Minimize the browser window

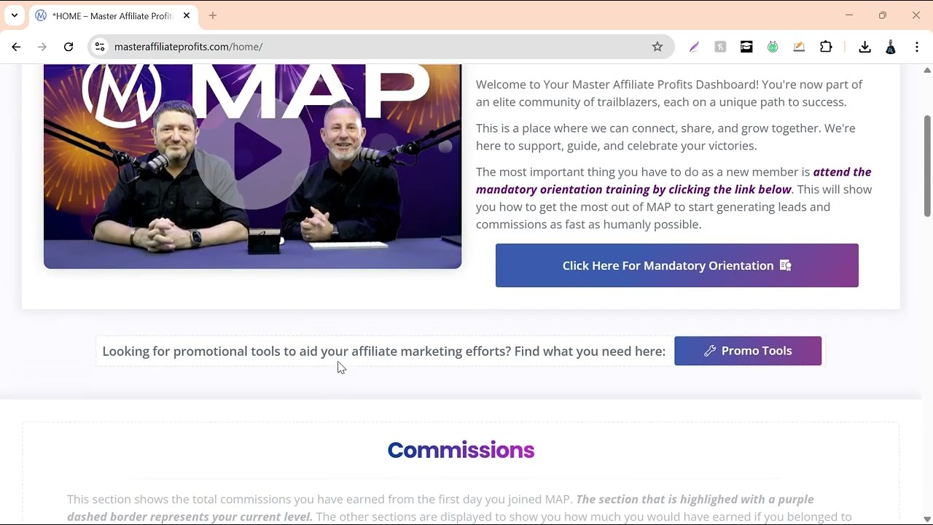pyautogui.click(x=849, y=15)
